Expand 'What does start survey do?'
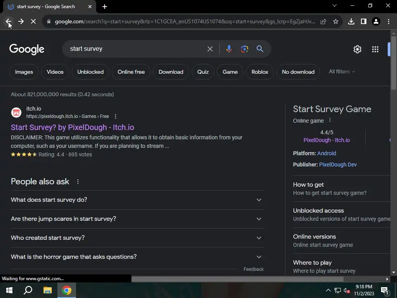Screen dimensions: 397x298 (137, 200)
